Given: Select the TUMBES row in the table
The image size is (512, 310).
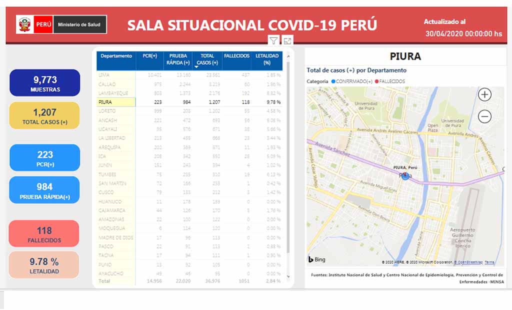Looking at the screenshot, I should (x=189, y=174).
